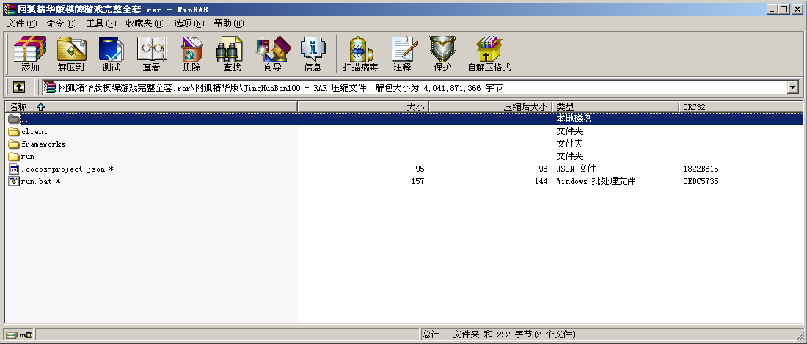
Task: Click the archive path address field
Action: [411, 87]
